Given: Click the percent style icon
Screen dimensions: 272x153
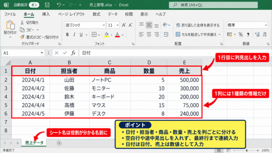Looking at the screenshot, I should [241, 34].
